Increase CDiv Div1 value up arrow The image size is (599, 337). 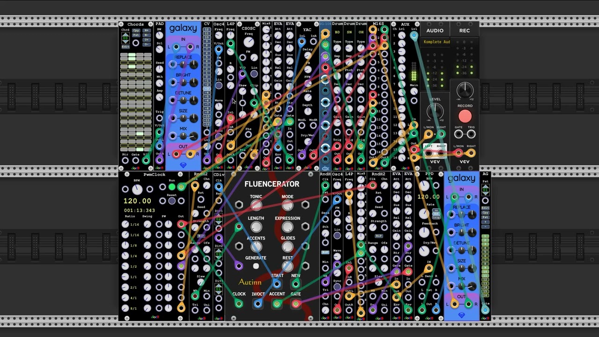pos(219,216)
